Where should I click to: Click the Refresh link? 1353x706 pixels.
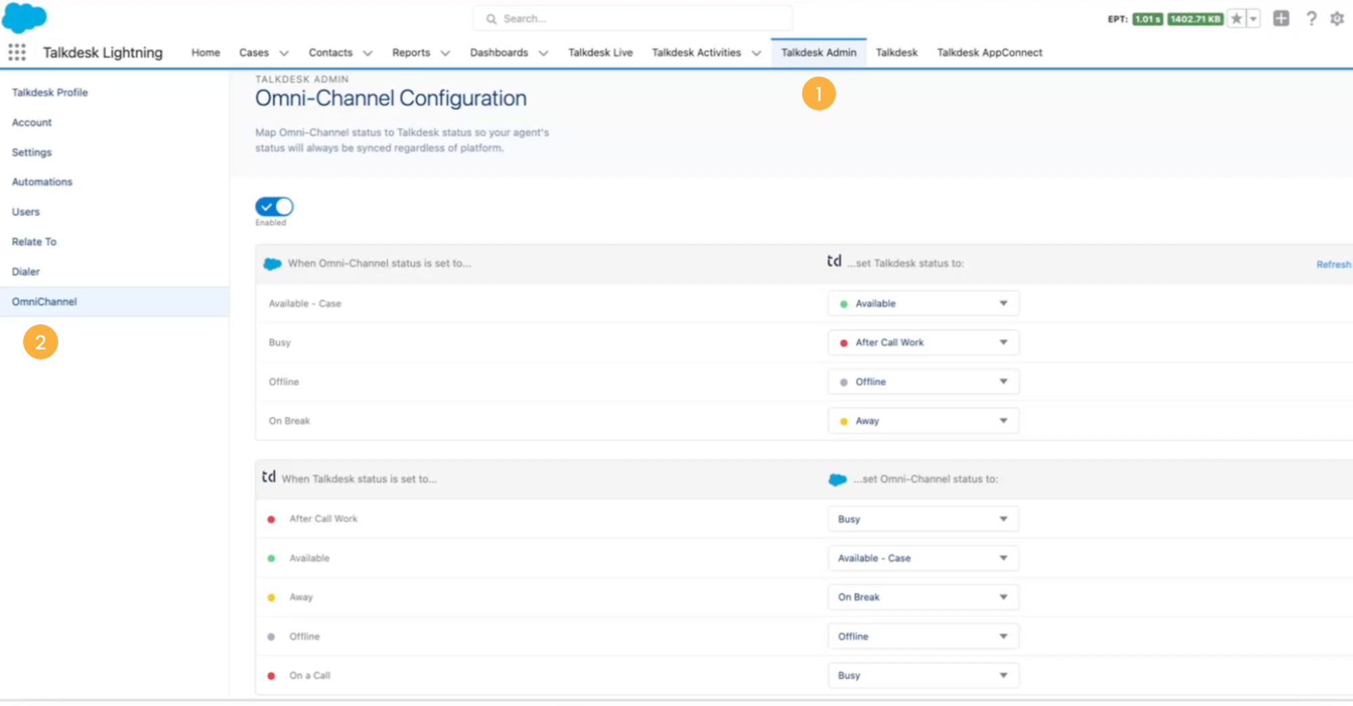click(x=1333, y=265)
